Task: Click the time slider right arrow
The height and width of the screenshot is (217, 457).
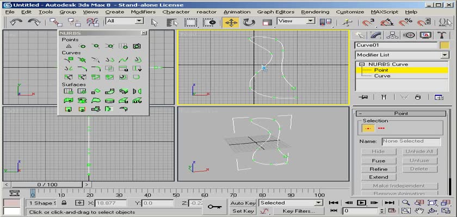Action: pyautogui.click(x=87, y=184)
